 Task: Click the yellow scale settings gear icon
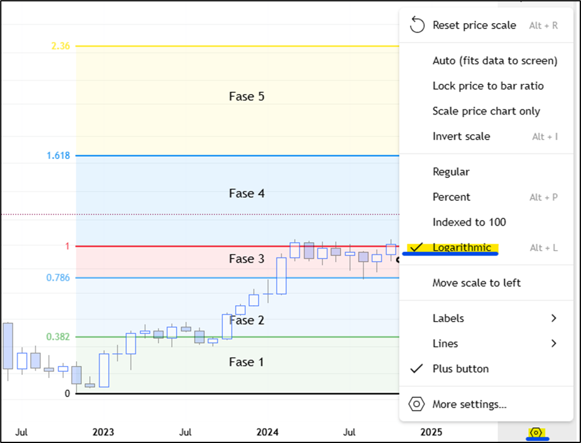tap(536, 432)
